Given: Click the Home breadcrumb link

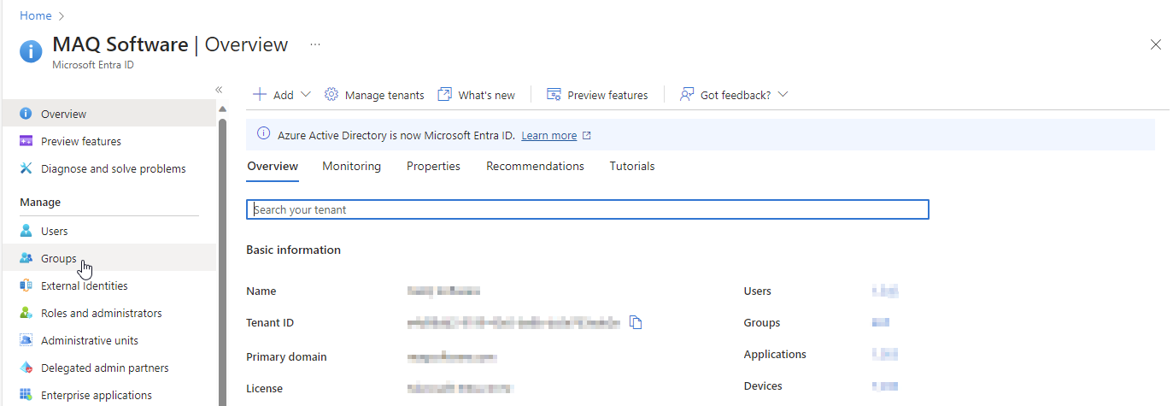Looking at the screenshot, I should [36, 15].
